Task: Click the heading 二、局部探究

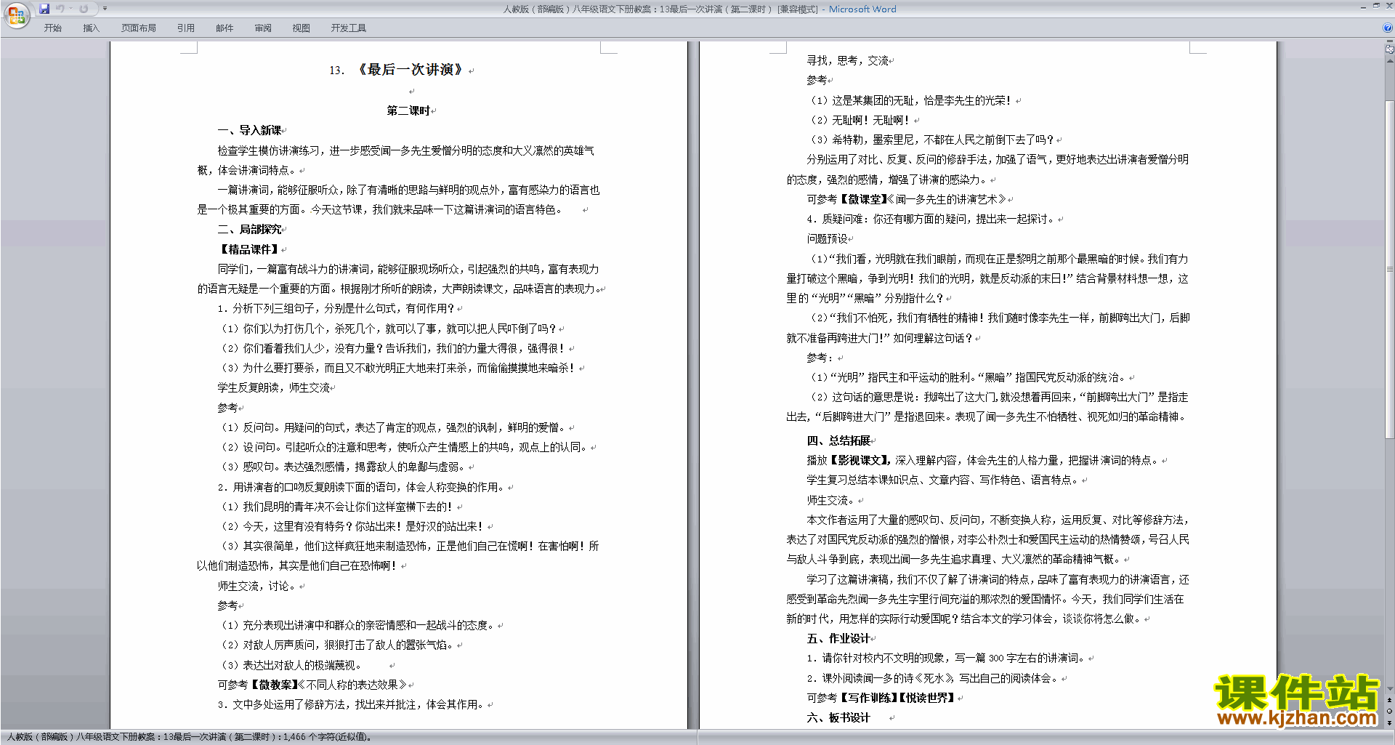Action: [249, 229]
